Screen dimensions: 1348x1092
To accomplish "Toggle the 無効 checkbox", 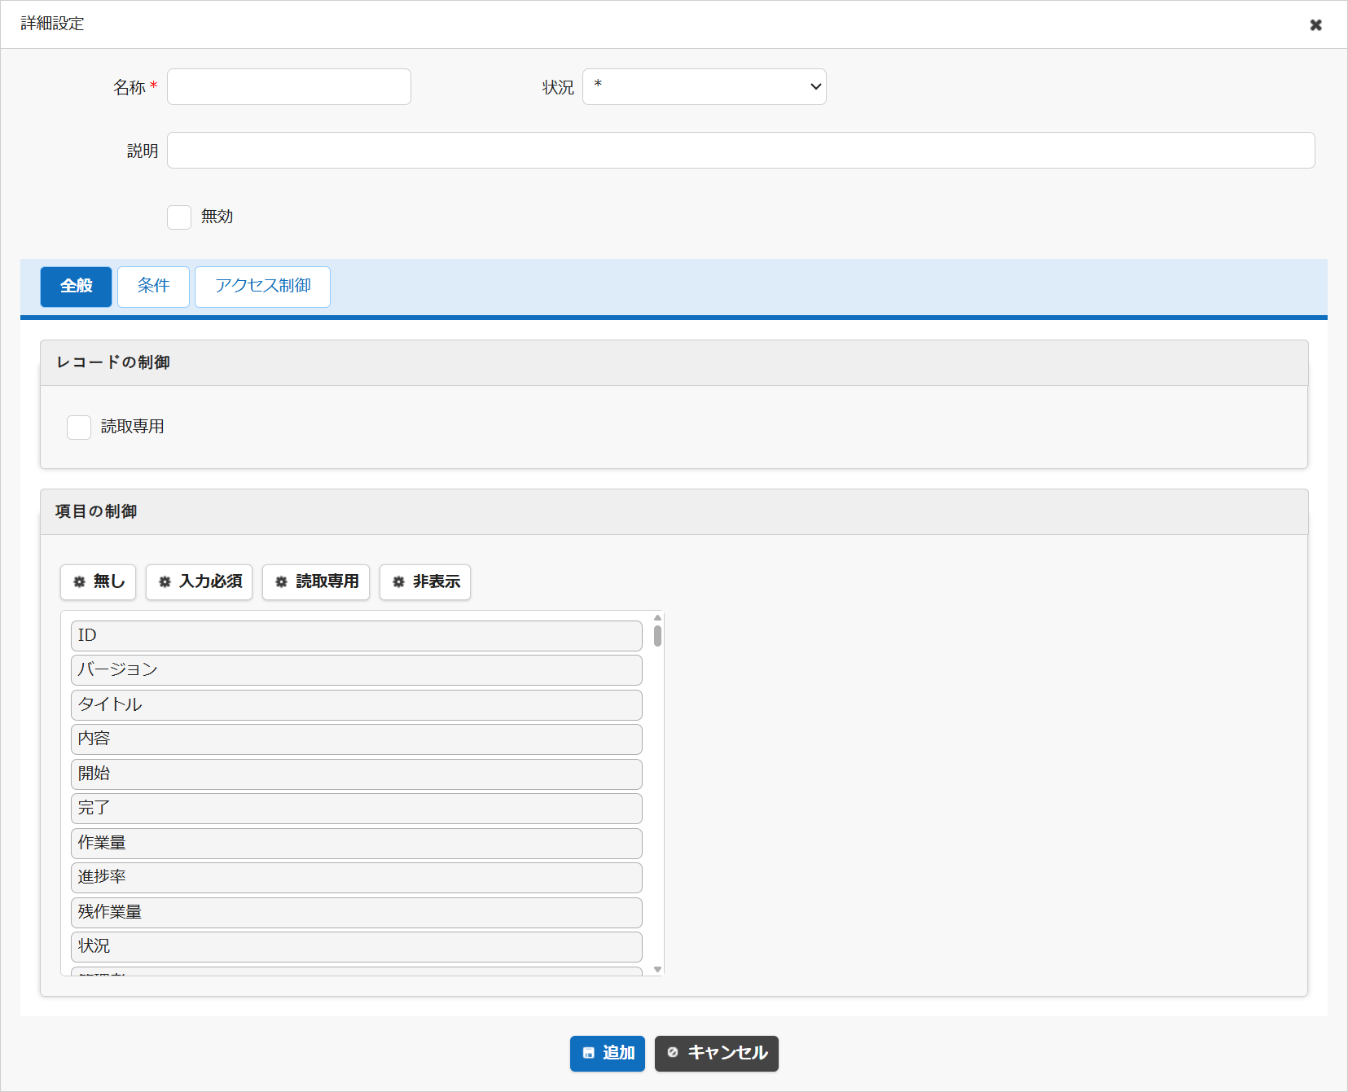I will (x=179, y=217).
